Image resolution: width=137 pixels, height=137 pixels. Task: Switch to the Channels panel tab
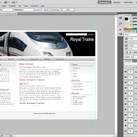[x=134, y=61]
